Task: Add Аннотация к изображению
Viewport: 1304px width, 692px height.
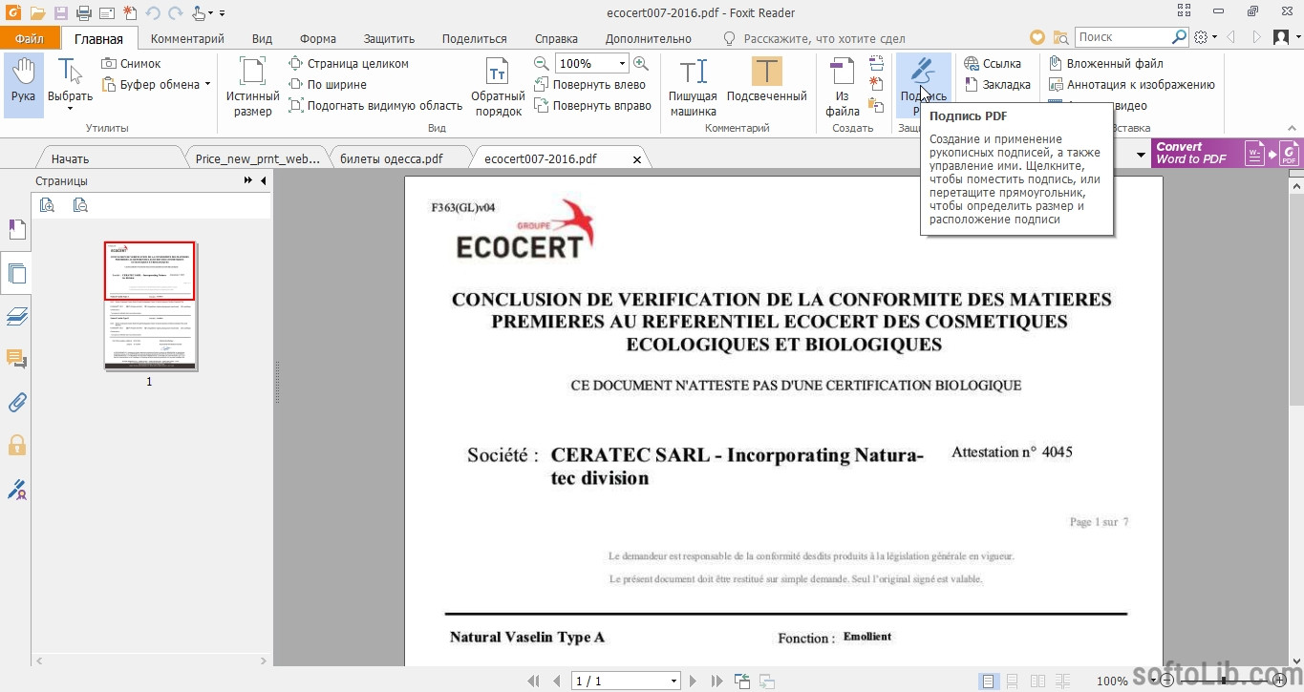Action: click(1132, 84)
